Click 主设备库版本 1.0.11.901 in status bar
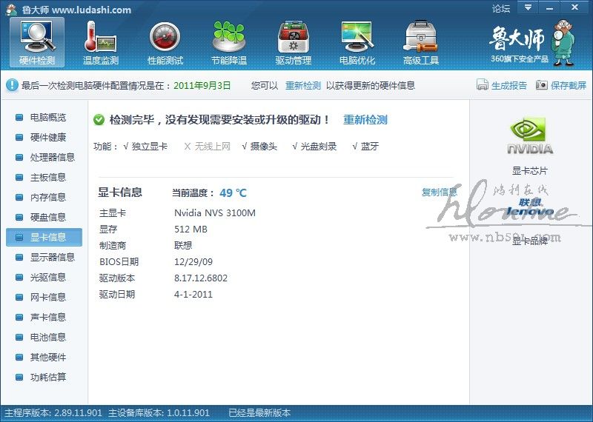 [159, 413]
